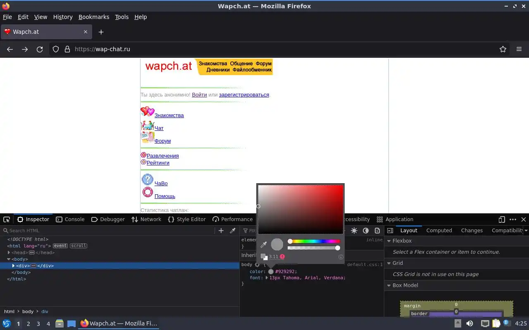Click the contrast info icon in color popup
This screenshot has height=330, width=529.
[x=341, y=257]
